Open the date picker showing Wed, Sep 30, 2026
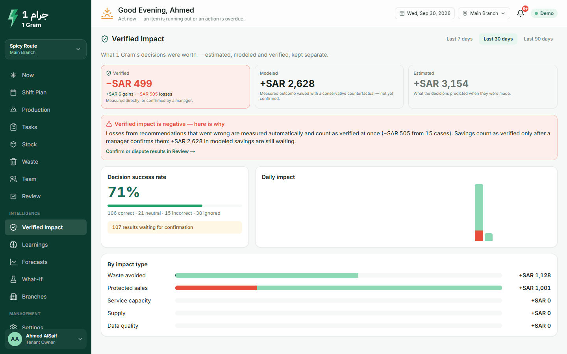The image size is (567, 354). point(425,13)
